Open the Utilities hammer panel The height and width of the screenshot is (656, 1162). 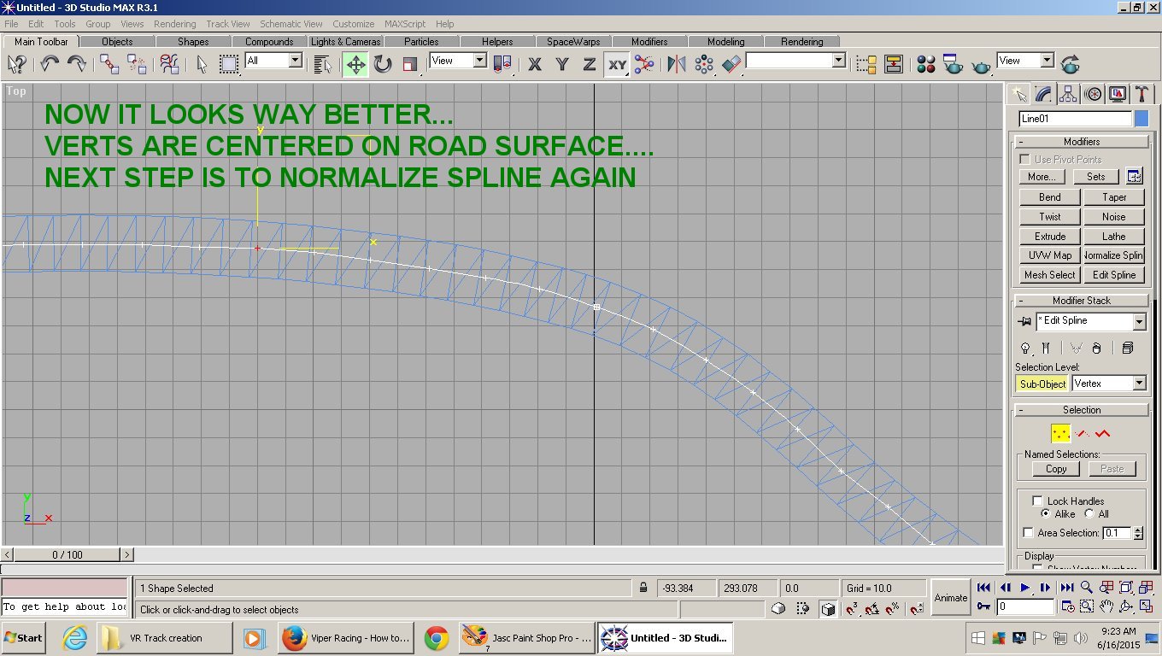tap(1142, 94)
